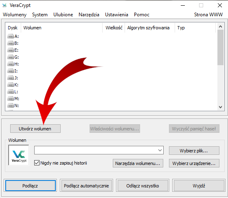Select drive M: in the list
228x198 pixels.
pos(13,99)
